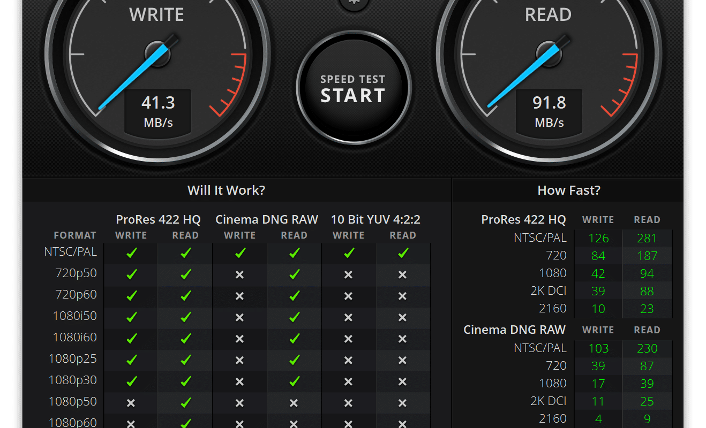Click the 1080p30 10 Bit YUV read cross
This screenshot has width=706, height=428.
click(x=402, y=381)
